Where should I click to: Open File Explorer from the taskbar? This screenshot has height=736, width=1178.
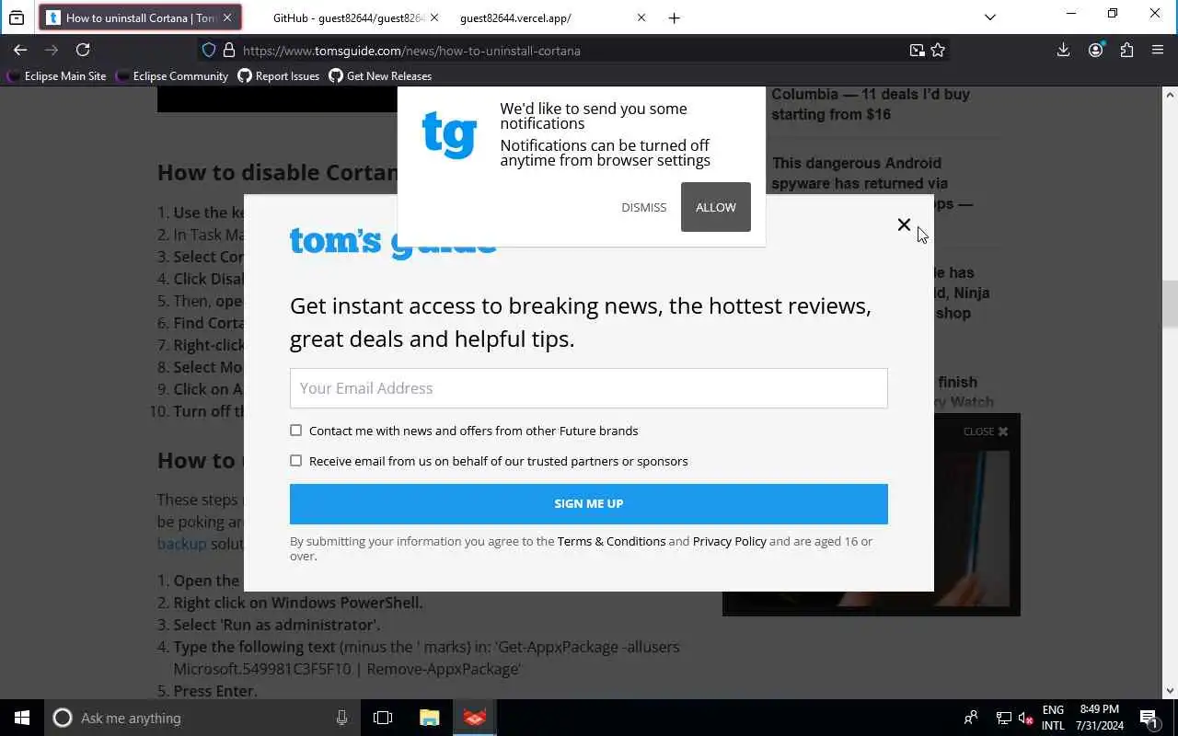(x=429, y=718)
